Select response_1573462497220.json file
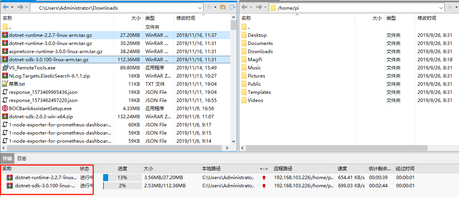Screen dimensions: 459x197 (x=116, y=100)
